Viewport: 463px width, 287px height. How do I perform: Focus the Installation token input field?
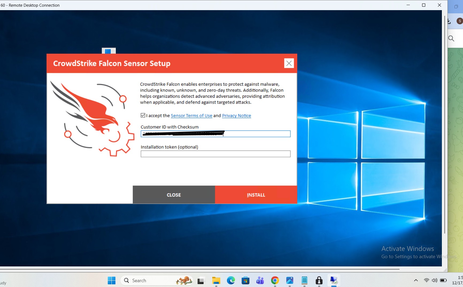pos(215,154)
